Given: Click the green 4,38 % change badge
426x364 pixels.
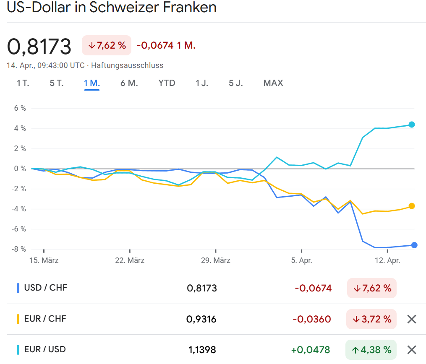Looking at the screenshot, I should (x=371, y=350).
